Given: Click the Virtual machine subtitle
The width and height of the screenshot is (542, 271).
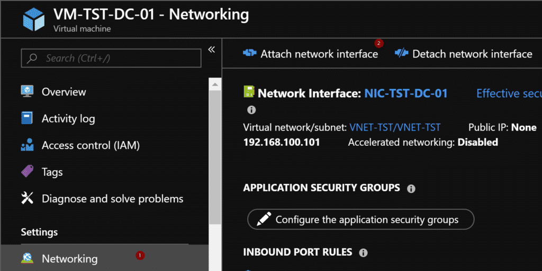Looking at the screenshot, I should click(82, 29).
